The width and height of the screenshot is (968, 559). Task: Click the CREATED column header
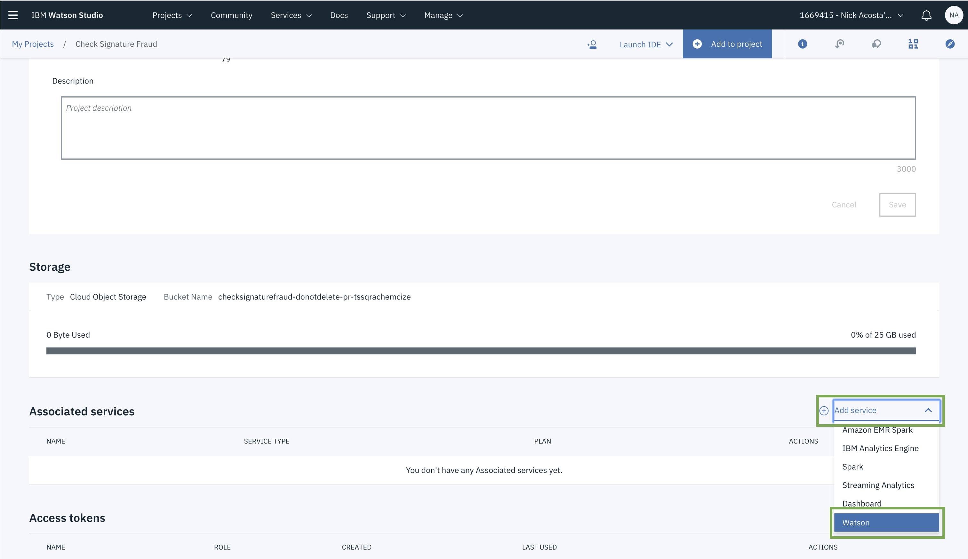356,547
